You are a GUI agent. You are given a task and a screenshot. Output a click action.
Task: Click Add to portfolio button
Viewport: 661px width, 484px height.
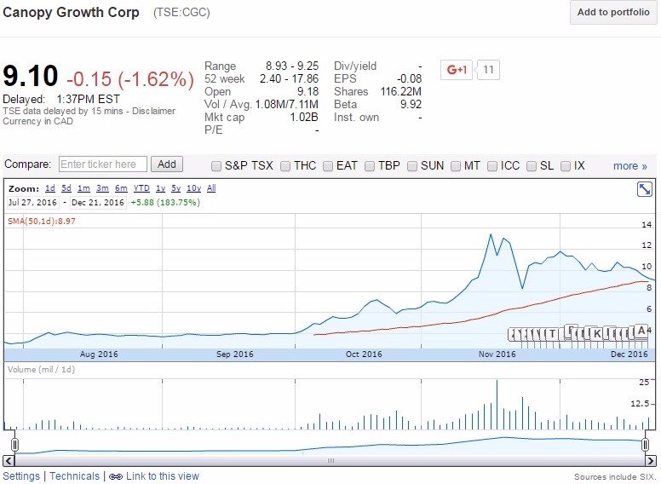pos(613,12)
